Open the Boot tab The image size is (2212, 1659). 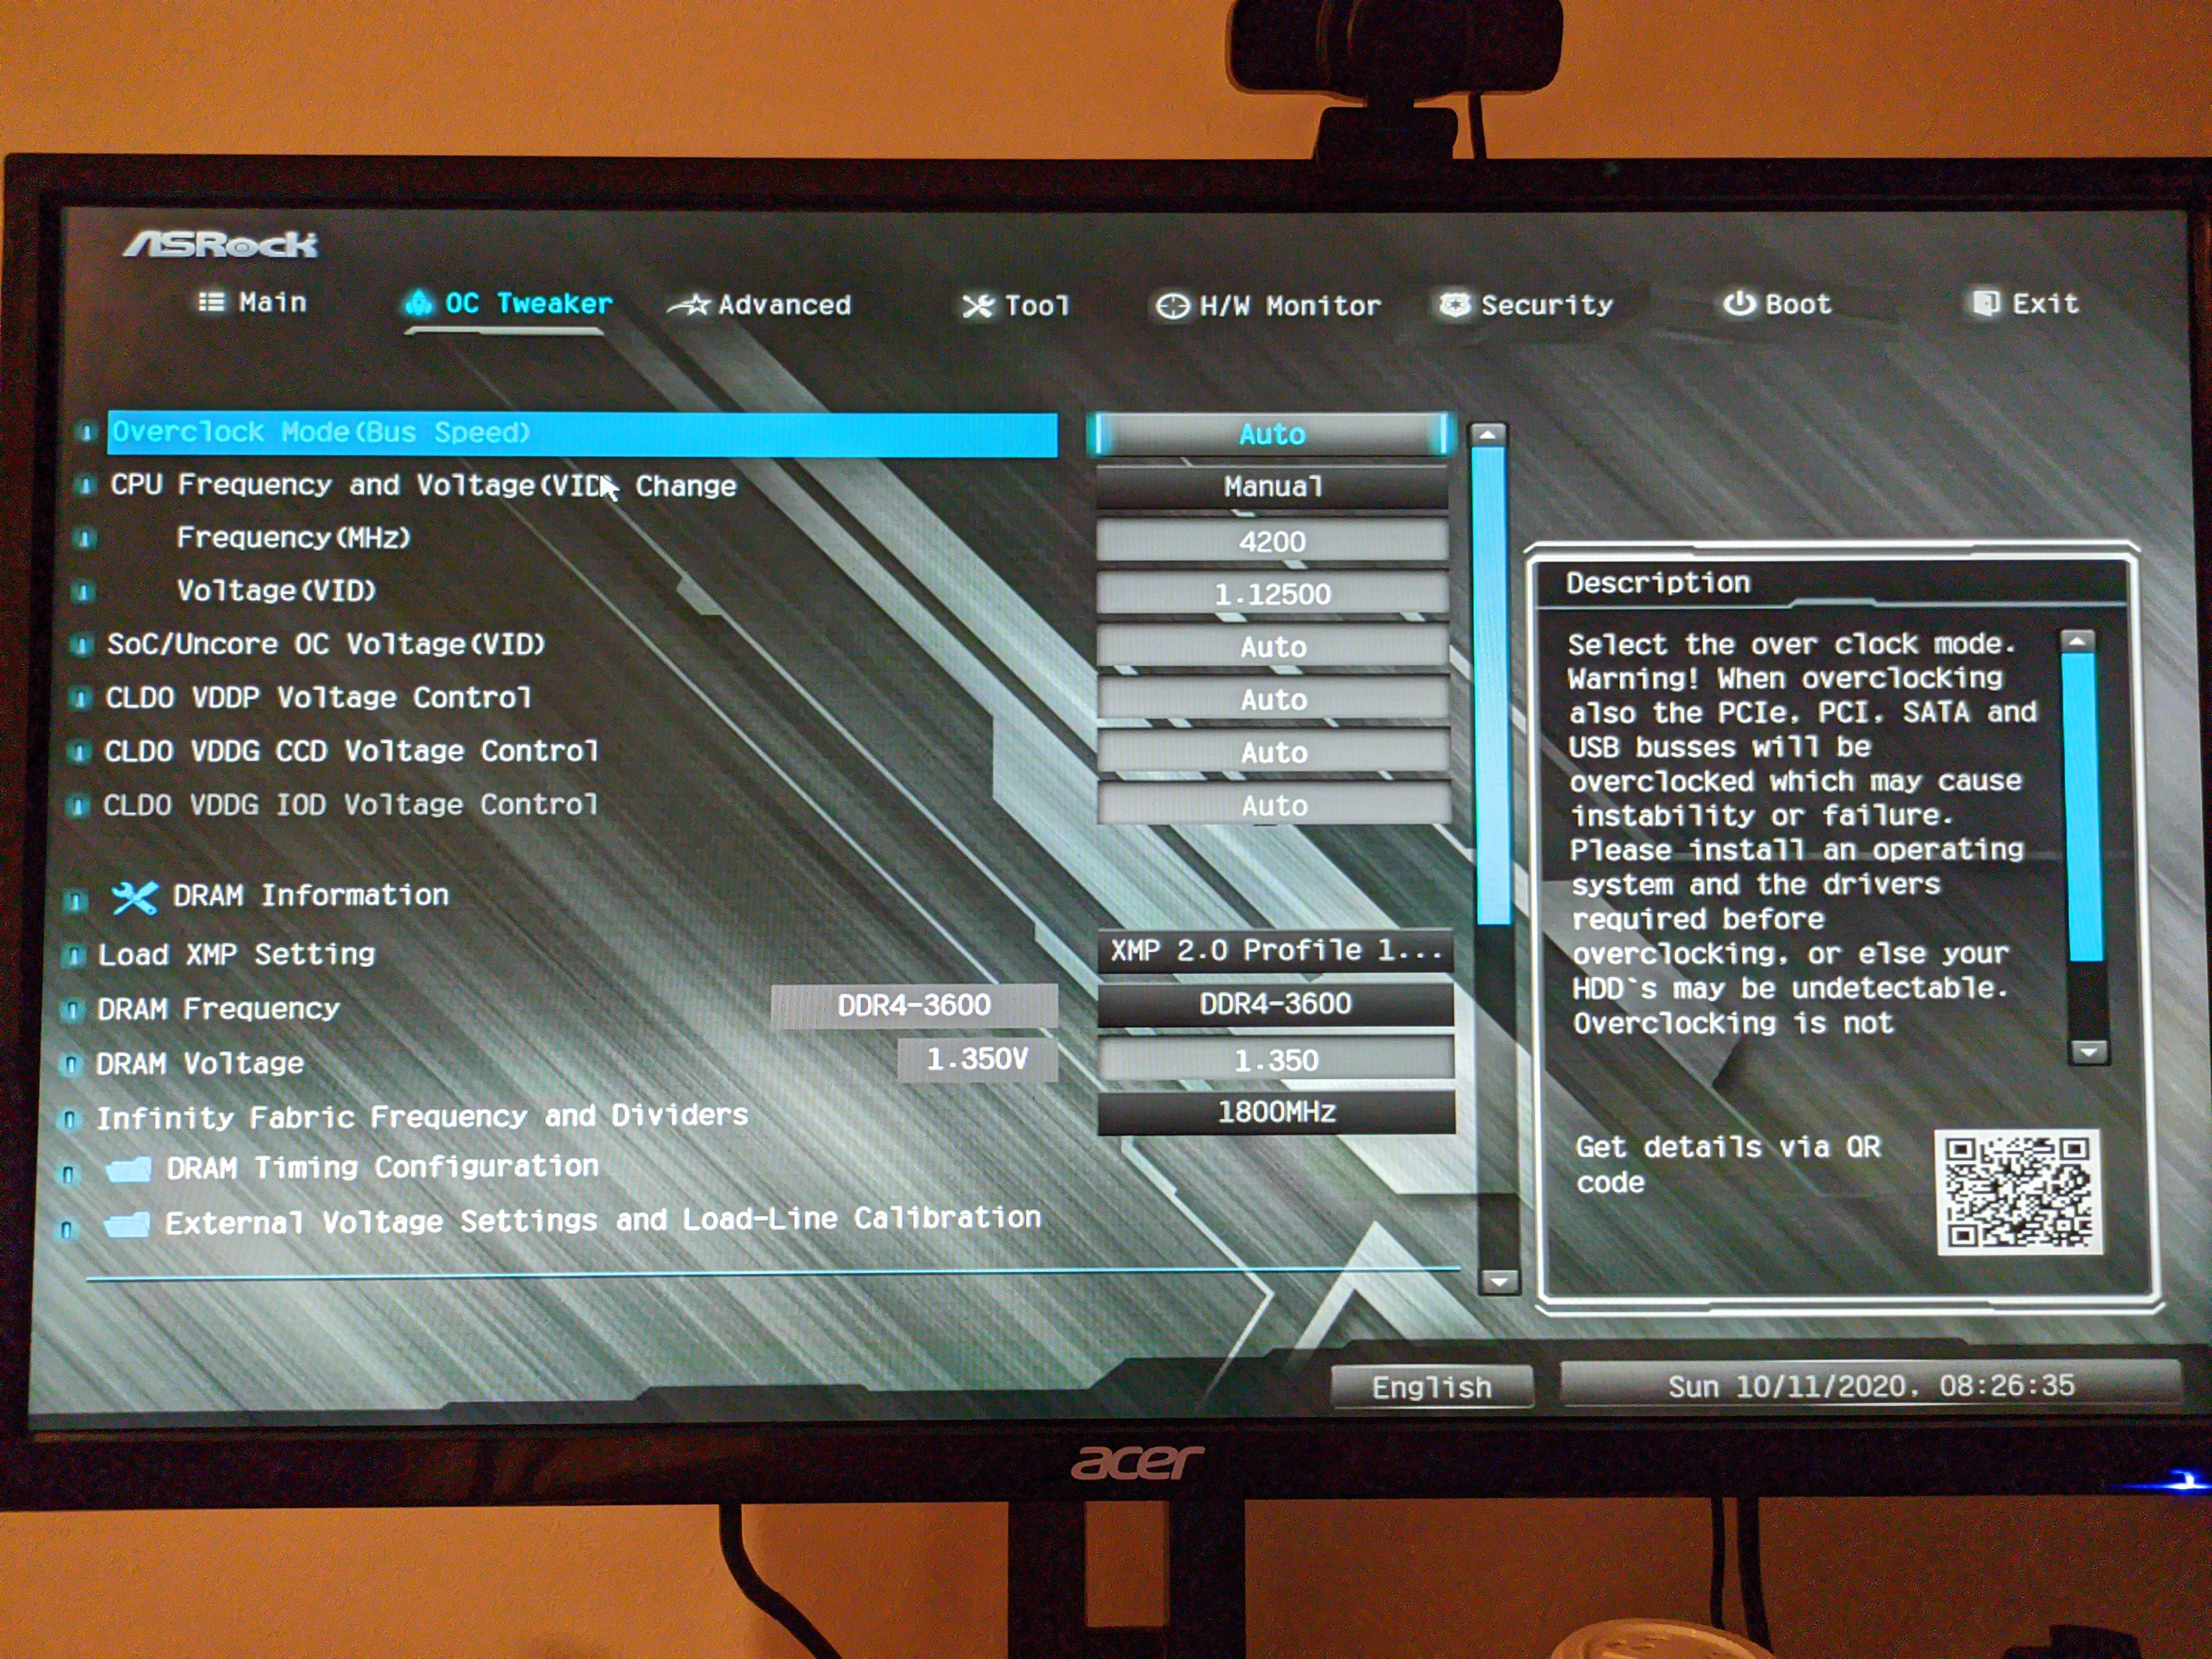1777,303
